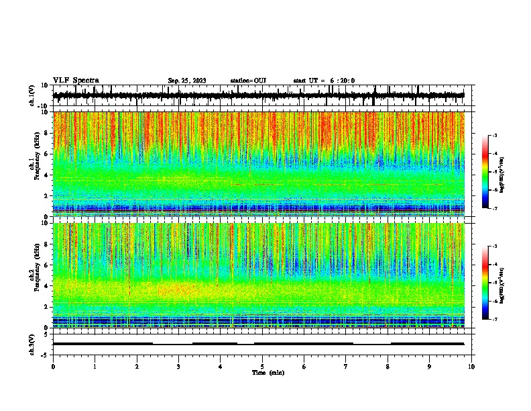Click the '6' tick on ch.2 frequency axis
Viewport: 531px width, 411px height.
click(47, 265)
